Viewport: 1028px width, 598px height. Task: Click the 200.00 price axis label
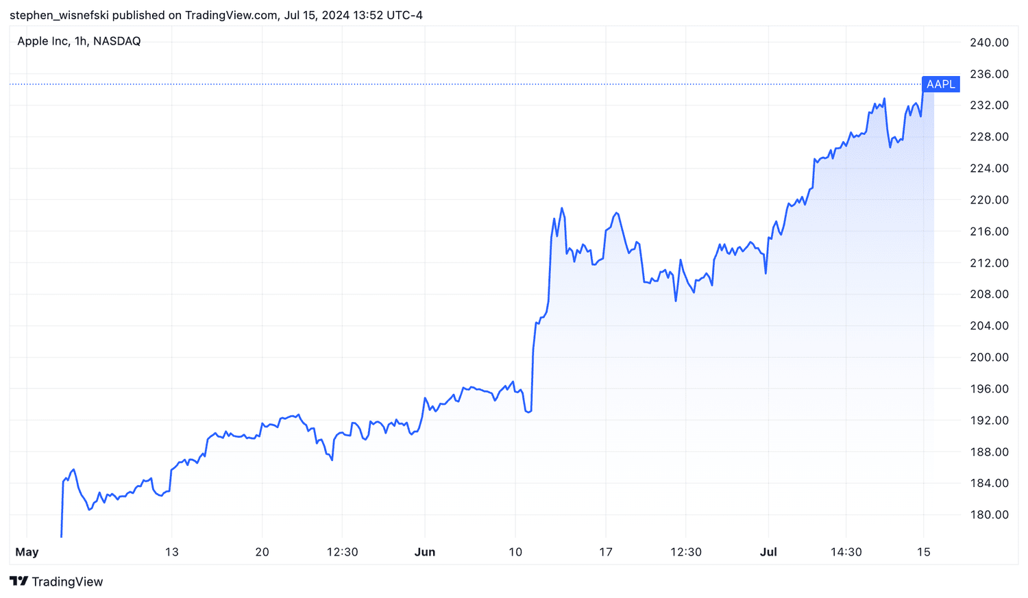[x=989, y=358]
